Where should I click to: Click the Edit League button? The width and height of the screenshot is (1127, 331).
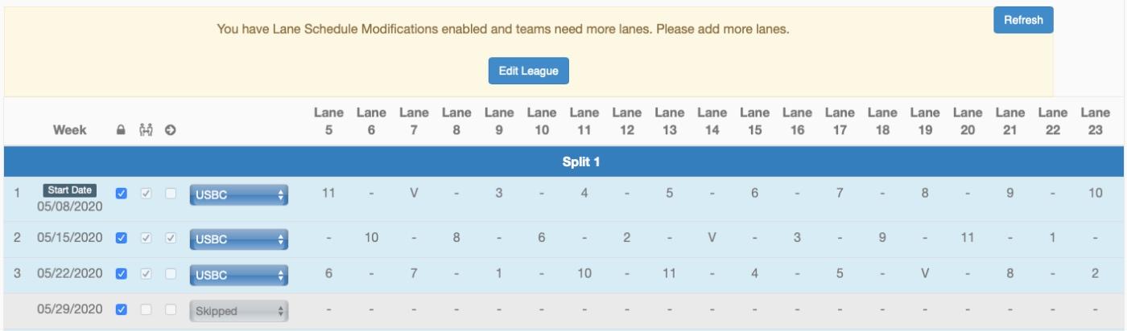[x=529, y=71]
